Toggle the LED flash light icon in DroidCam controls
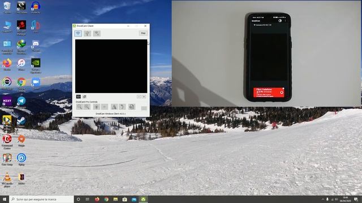 [97, 107]
